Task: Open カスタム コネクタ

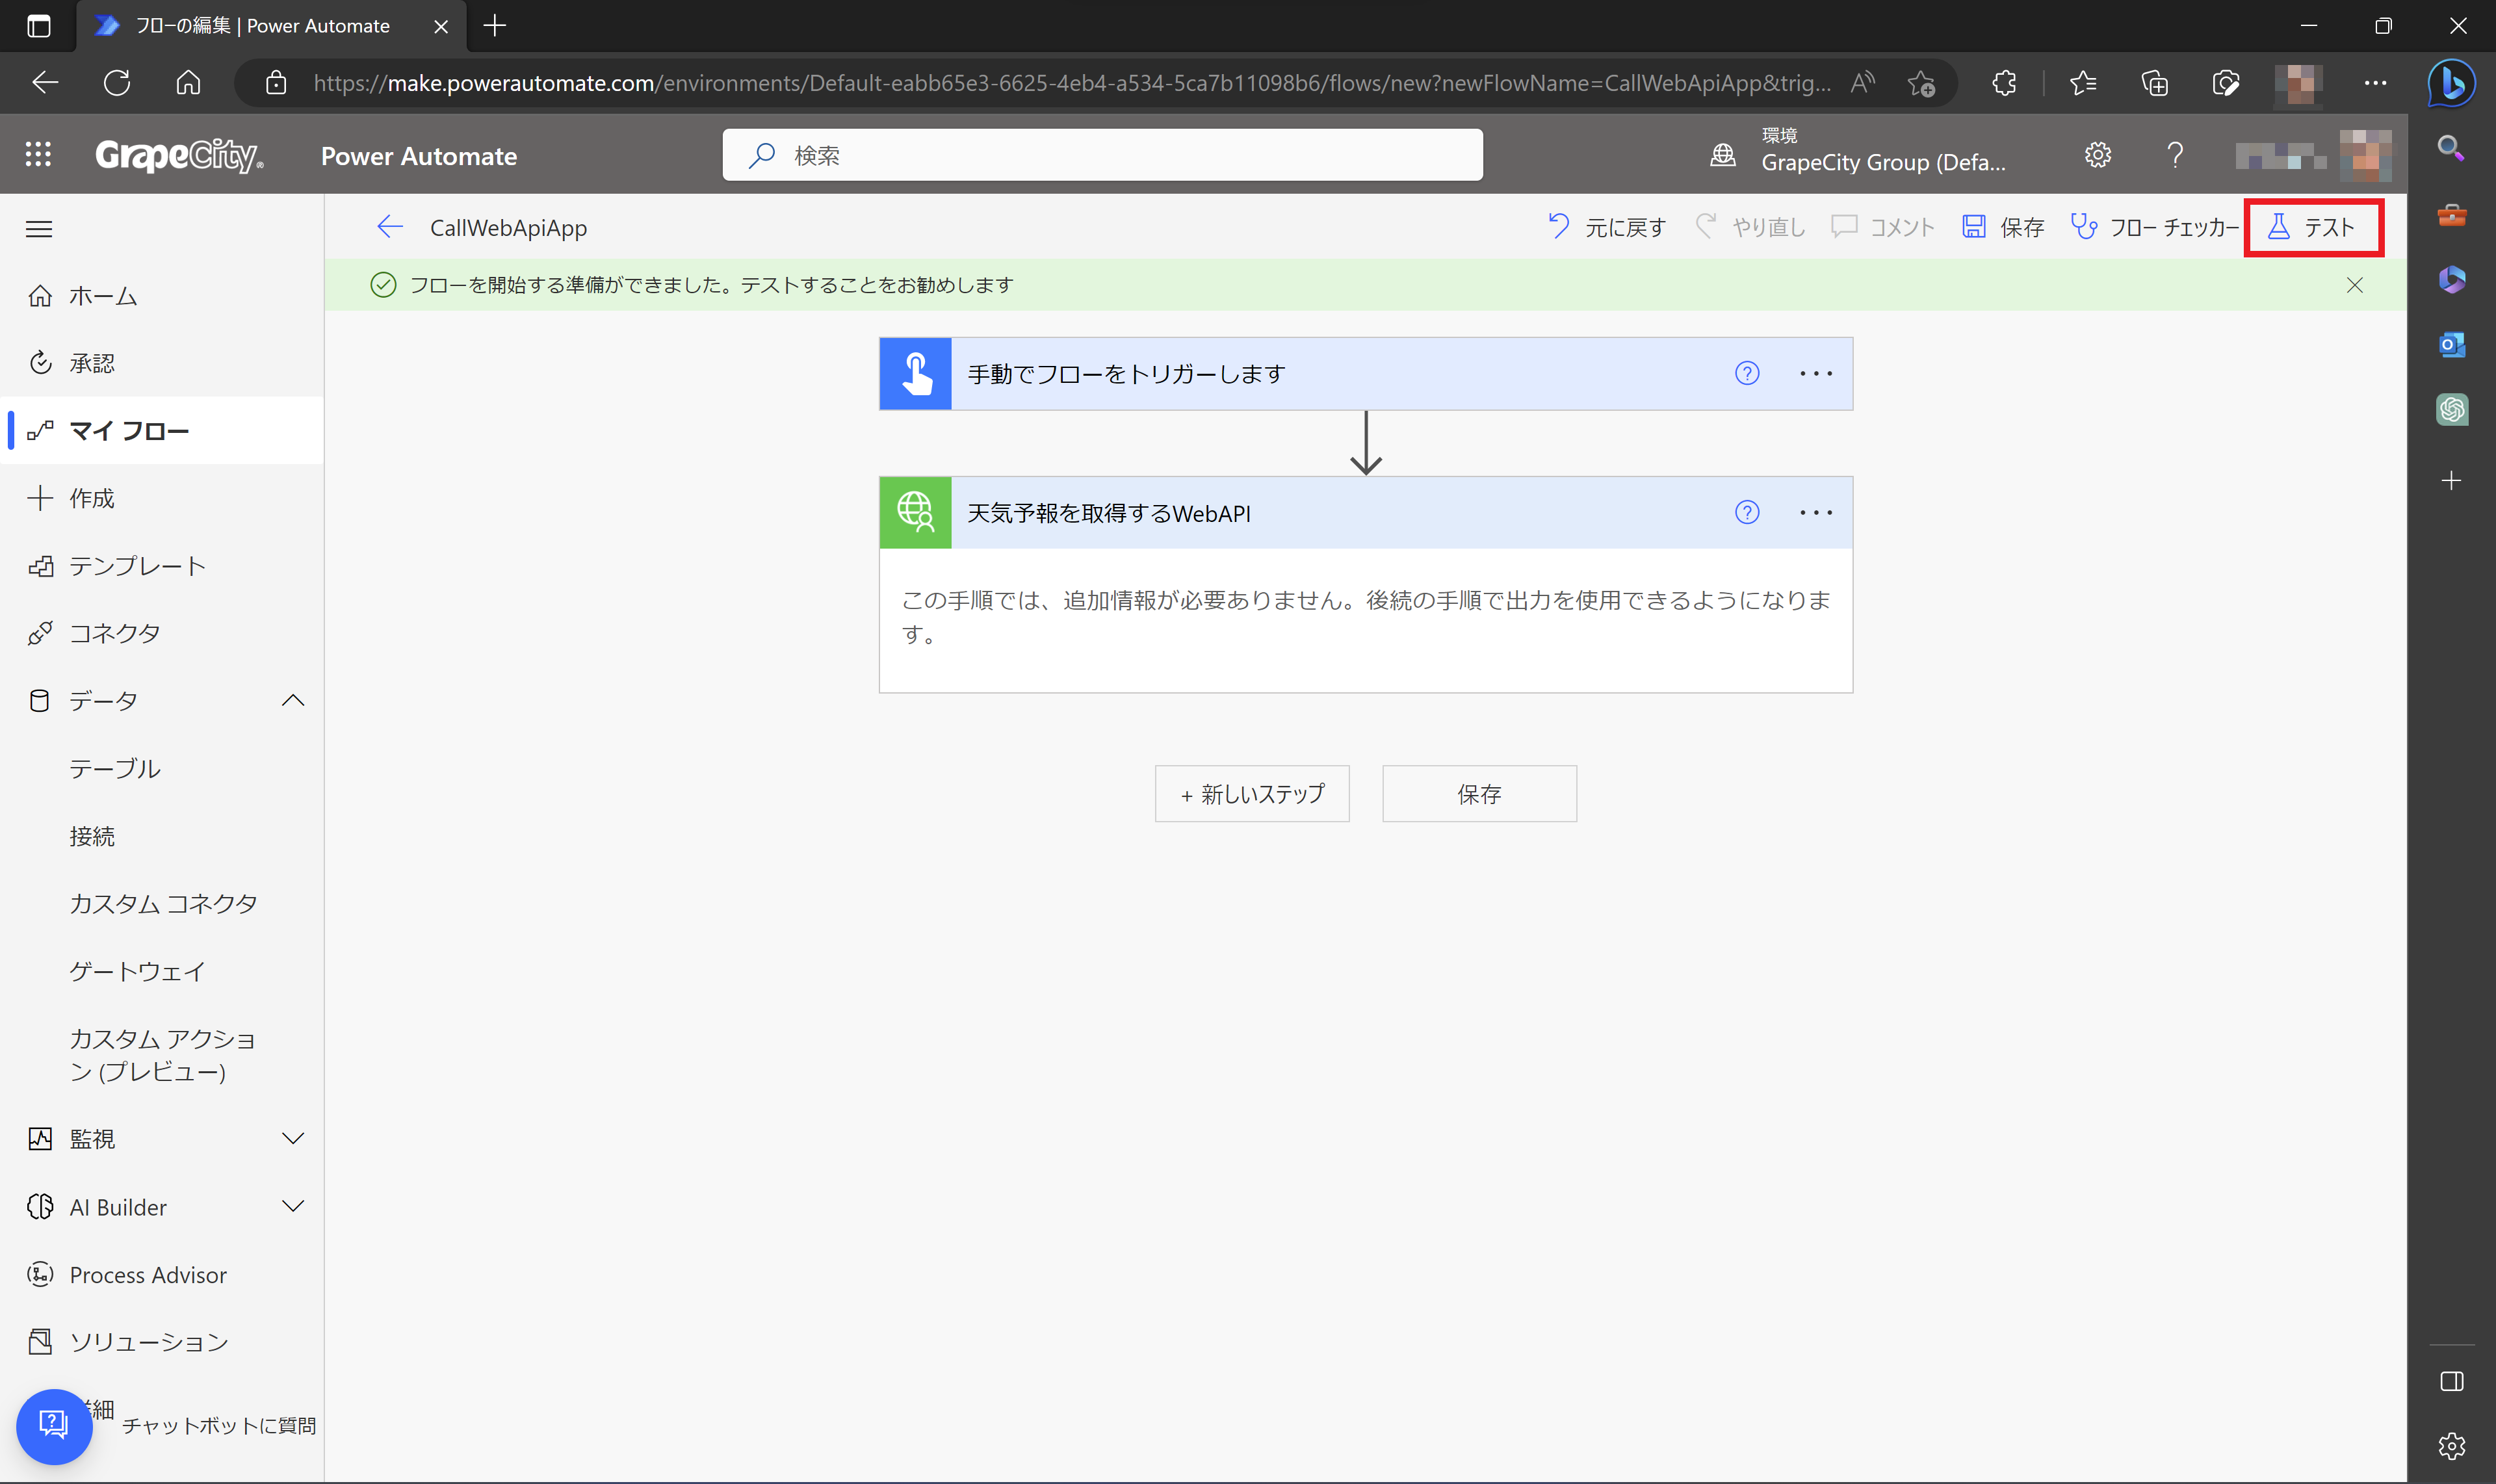Action: pos(162,903)
